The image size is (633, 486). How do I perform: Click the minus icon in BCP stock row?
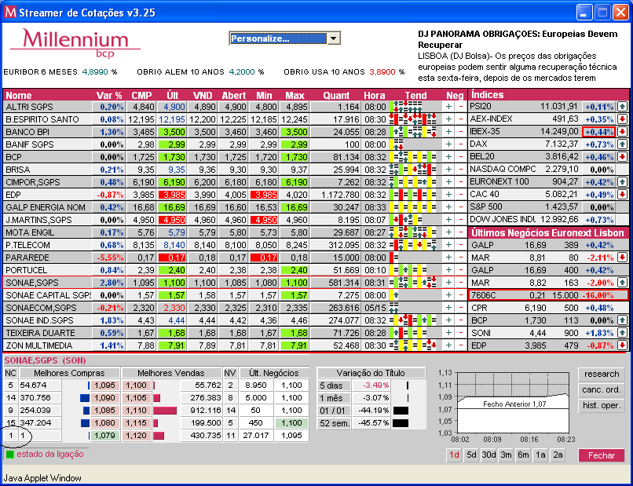click(461, 157)
